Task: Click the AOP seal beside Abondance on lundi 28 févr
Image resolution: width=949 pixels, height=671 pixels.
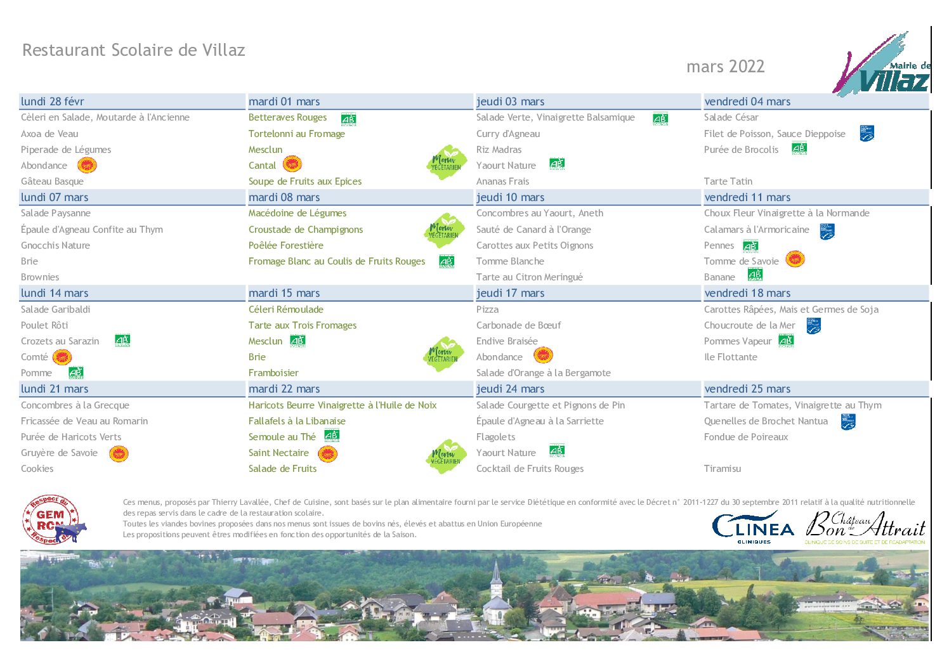Action: pyautogui.click(x=87, y=166)
